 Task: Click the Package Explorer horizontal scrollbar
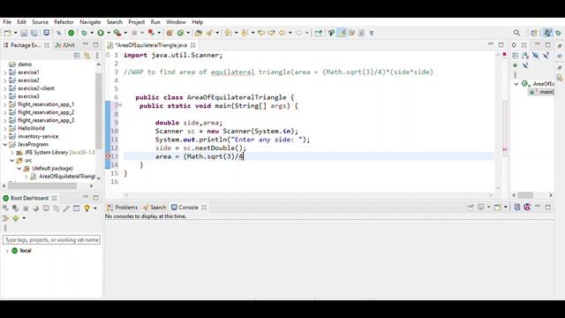42,185
